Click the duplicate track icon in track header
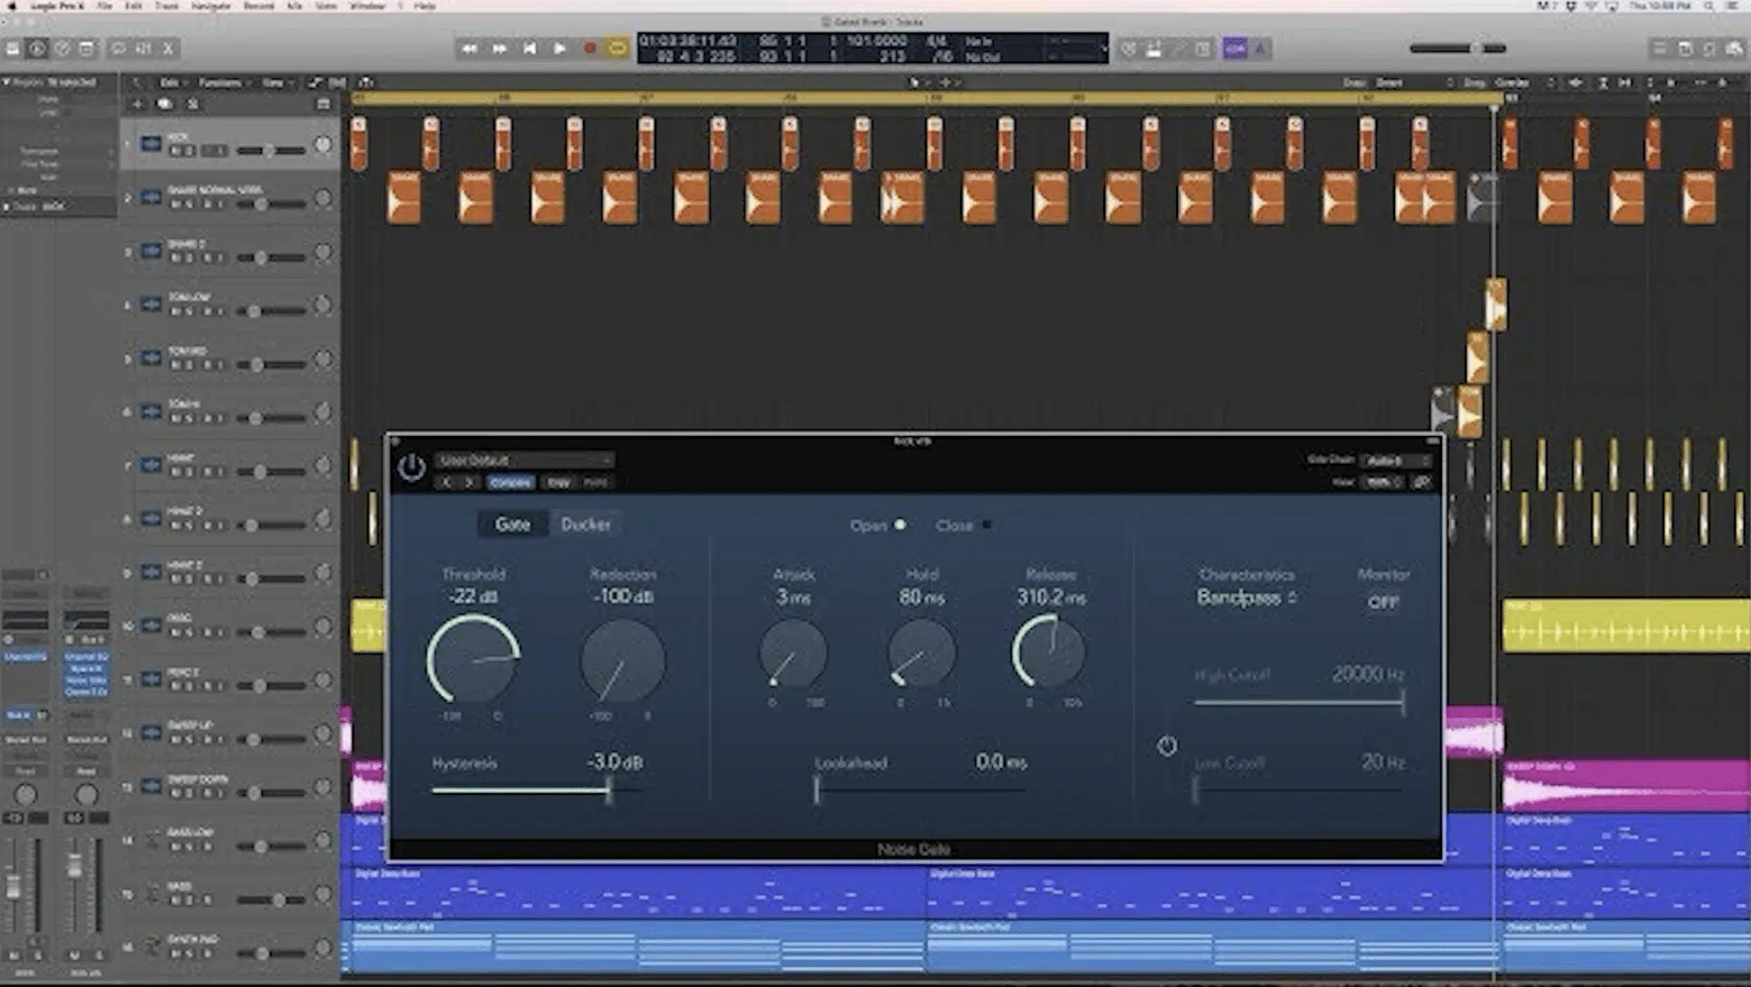Screen dimensions: 1751x987 click(165, 103)
